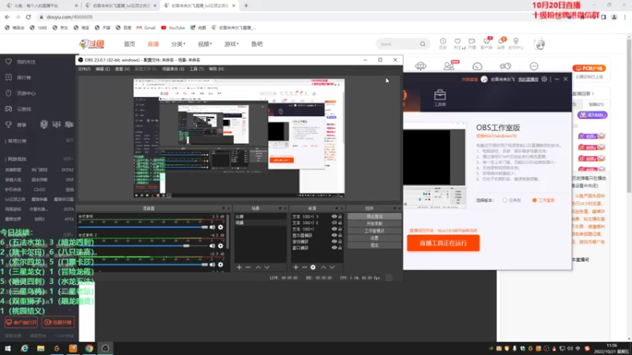
Task: Toggle visibility of 文本 (GDI+) source
Action: [334, 229]
